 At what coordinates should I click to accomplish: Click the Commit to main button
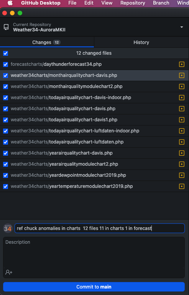point(94,287)
